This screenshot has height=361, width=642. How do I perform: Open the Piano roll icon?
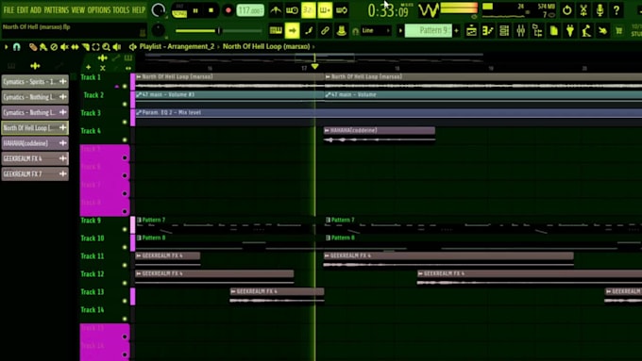(x=488, y=30)
